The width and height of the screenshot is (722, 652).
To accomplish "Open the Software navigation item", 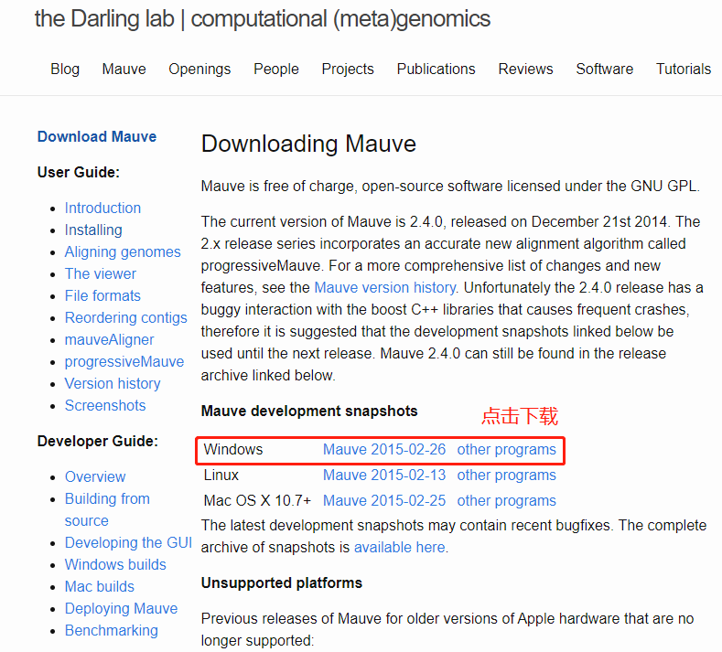I will [x=605, y=69].
